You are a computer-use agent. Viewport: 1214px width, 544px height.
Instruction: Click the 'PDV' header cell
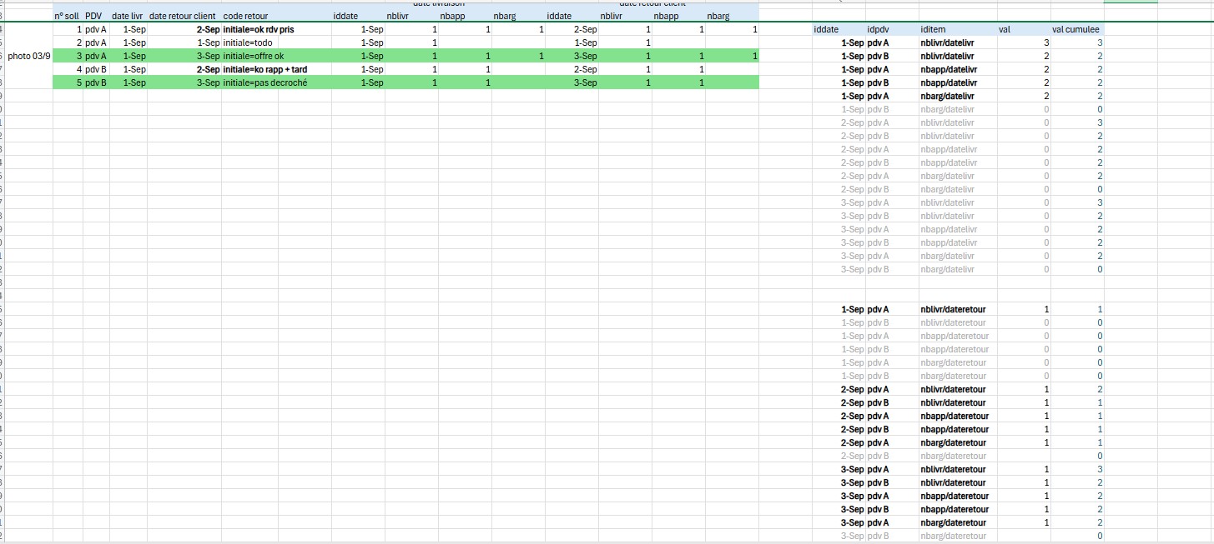point(93,16)
